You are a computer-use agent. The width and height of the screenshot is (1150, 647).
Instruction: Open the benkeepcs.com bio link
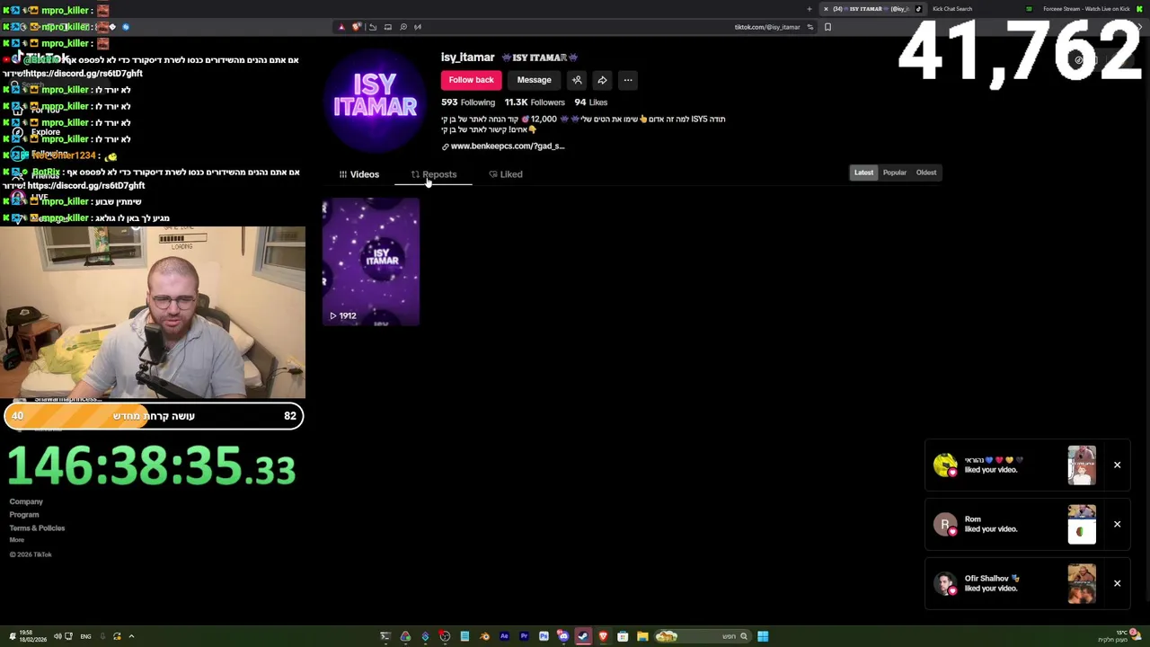[508, 146]
